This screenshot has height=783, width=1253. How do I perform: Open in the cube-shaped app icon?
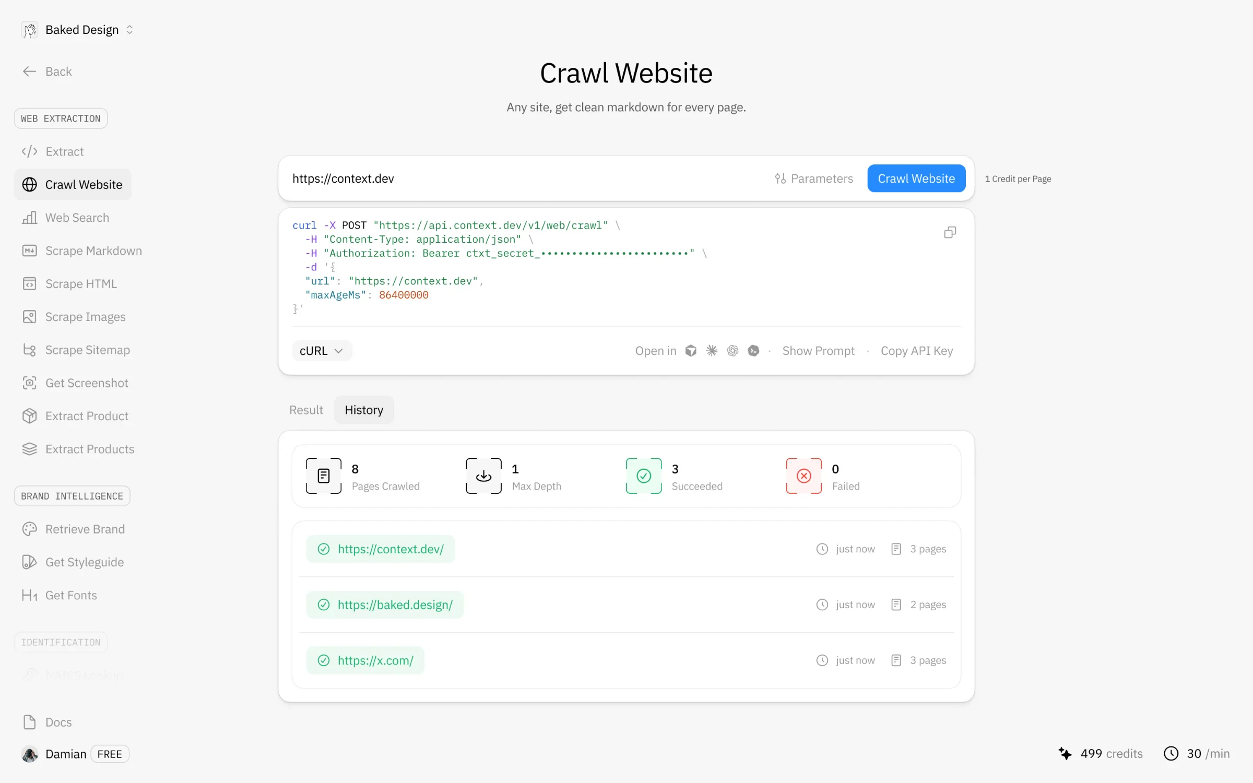click(x=691, y=351)
